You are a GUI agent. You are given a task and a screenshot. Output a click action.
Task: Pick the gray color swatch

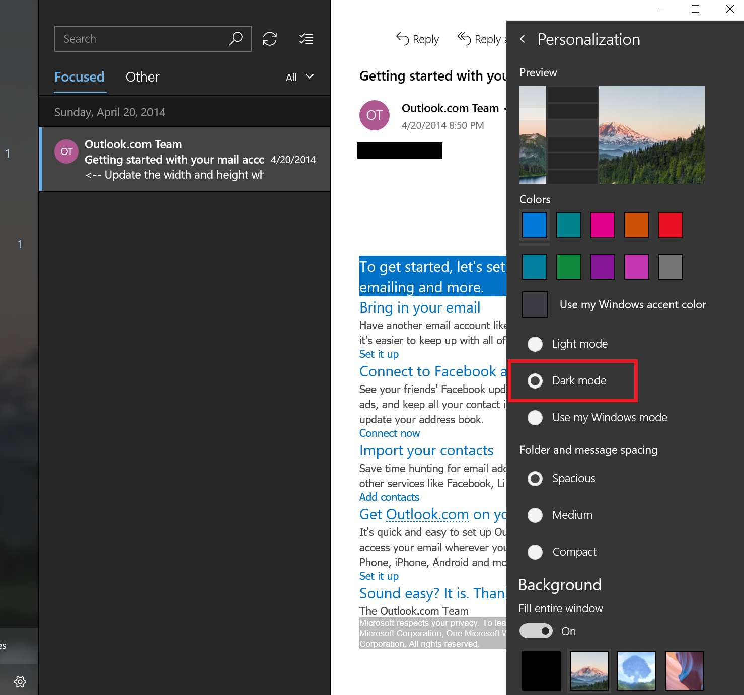pos(671,267)
